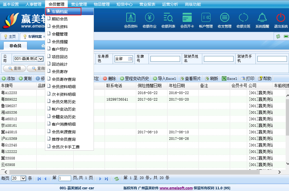Open the 收银列表 list icon

(168, 20)
